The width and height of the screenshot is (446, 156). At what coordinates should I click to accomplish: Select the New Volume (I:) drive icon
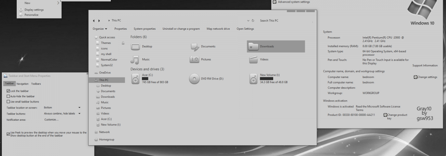pos(254,78)
